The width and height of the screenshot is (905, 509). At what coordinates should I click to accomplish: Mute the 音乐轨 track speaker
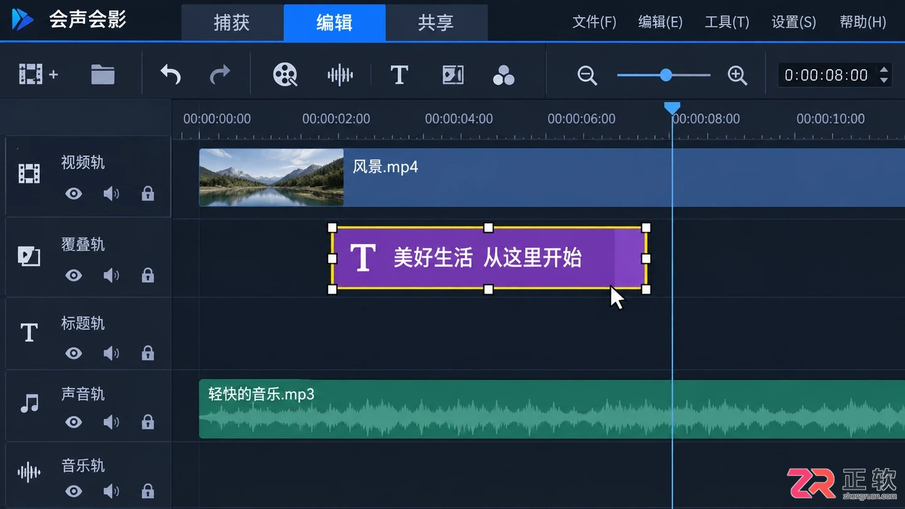[x=111, y=491]
